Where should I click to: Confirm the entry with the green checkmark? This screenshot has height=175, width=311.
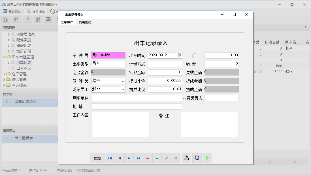pos(166,158)
